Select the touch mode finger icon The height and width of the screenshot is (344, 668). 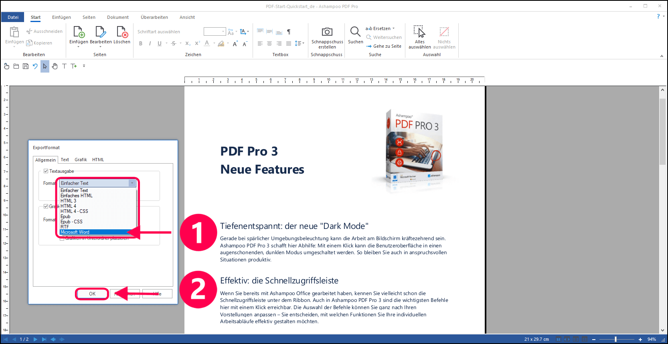[6, 66]
